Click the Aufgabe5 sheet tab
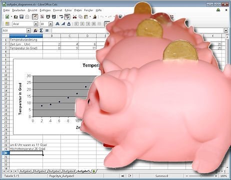 tap(83, 171)
